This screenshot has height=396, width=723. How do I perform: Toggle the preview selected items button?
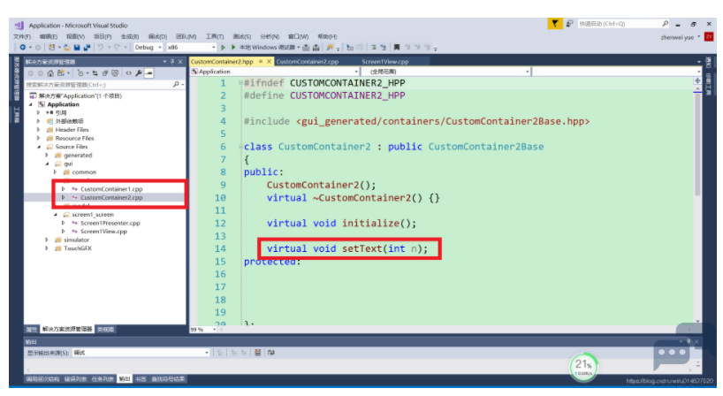point(148,72)
